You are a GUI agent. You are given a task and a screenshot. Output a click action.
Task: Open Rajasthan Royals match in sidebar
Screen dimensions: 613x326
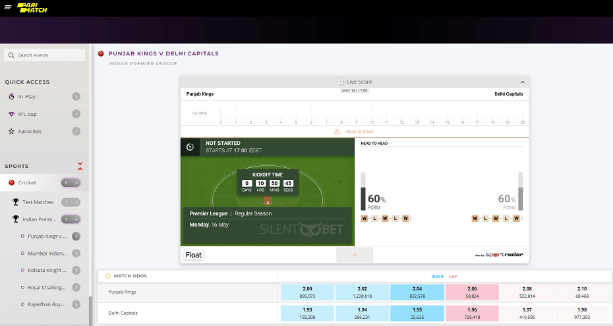click(x=46, y=304)
